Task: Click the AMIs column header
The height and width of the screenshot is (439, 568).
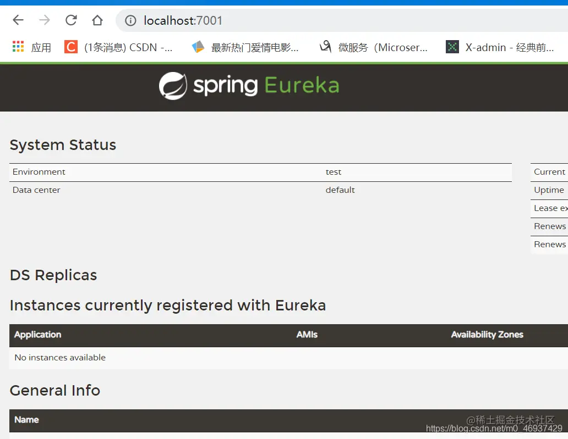Action: tap(307, 335)
